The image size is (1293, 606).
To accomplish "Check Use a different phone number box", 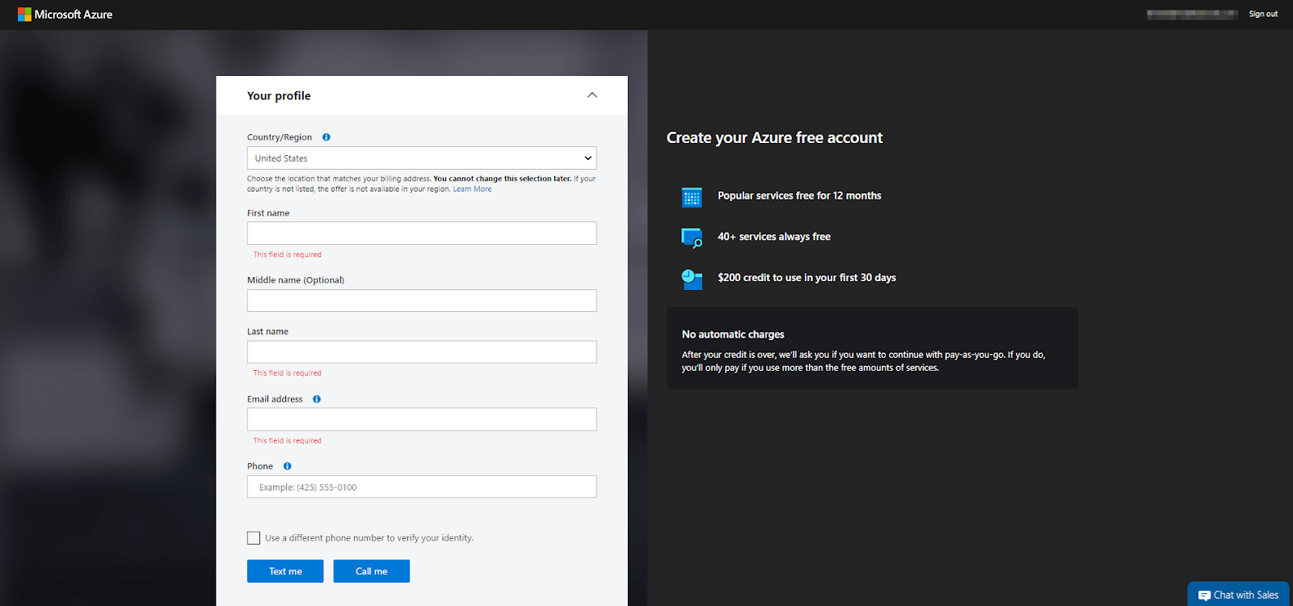I will tap(254, 538).
